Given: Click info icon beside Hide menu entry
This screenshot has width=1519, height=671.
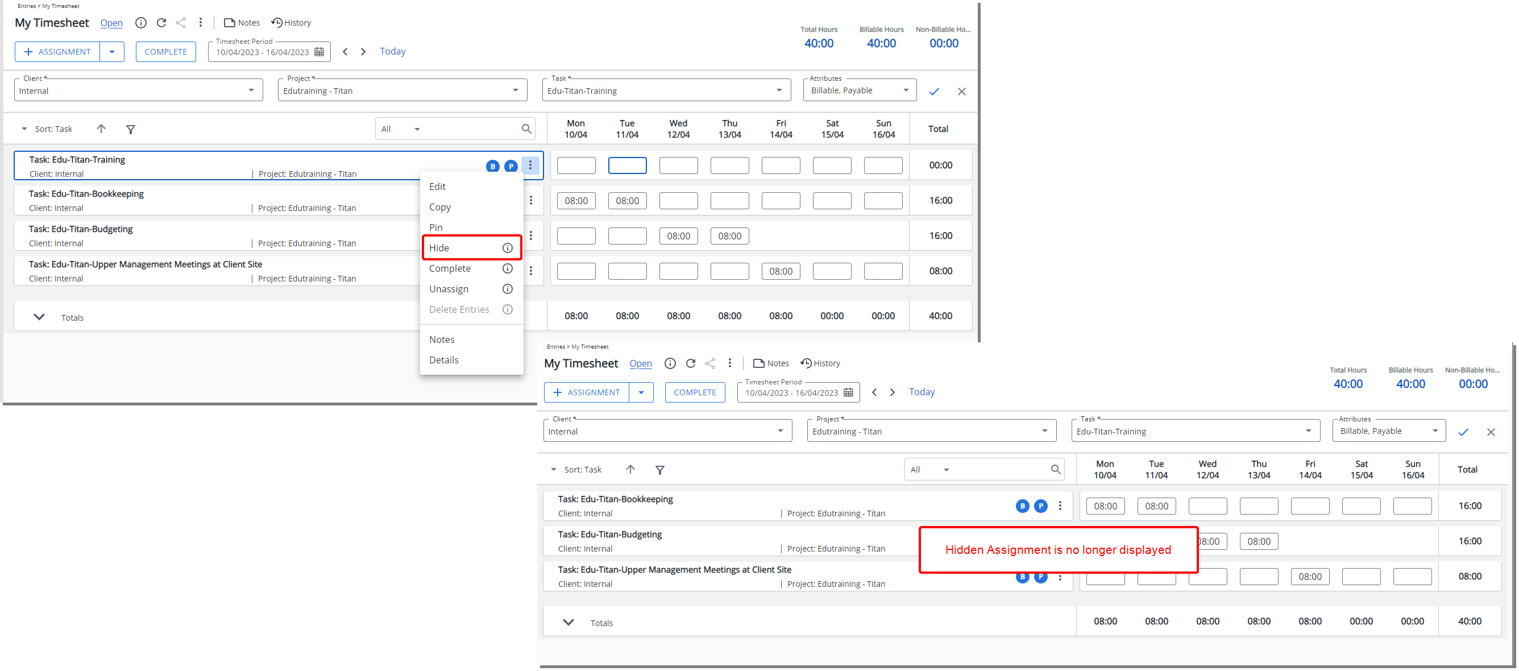Looking at the screenshot, I should 507,248.
